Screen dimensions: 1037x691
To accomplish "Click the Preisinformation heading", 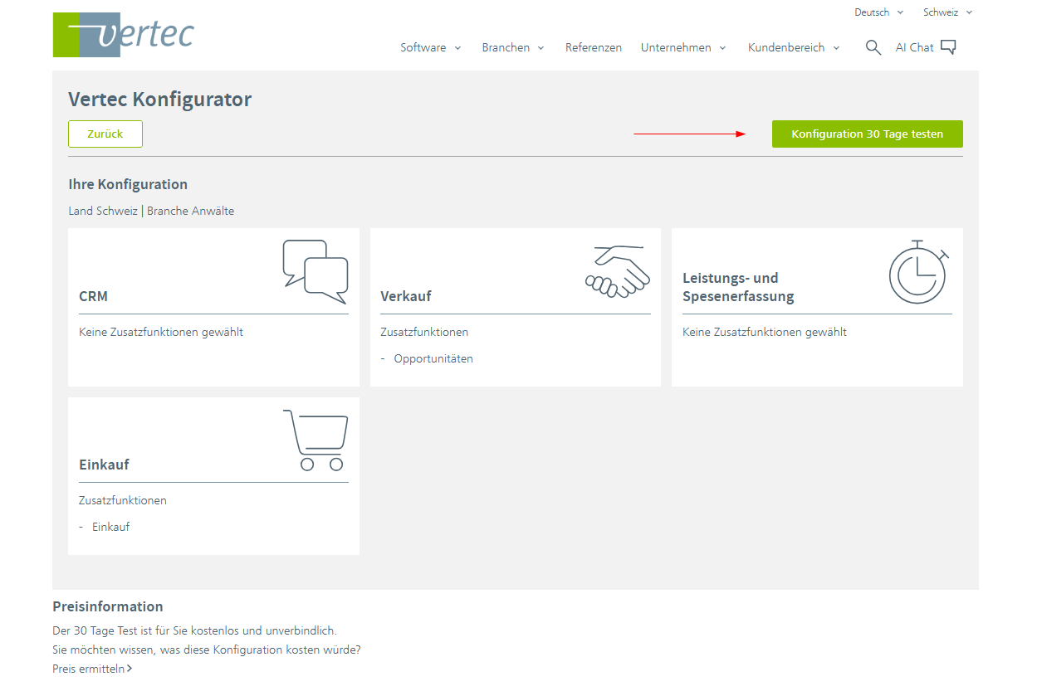I will (x=108, y=606).
